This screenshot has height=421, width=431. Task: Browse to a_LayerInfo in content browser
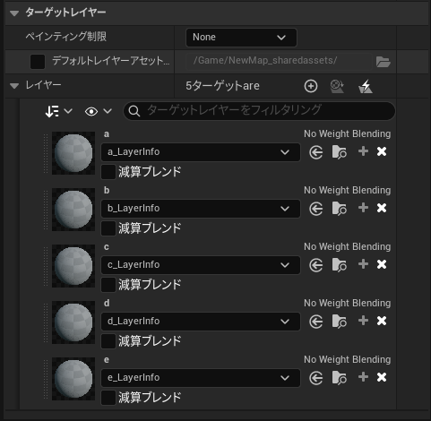click(340, 152)
